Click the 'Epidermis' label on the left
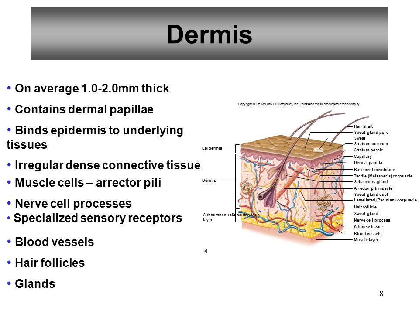This screenshot has width=419, height=314. point(212,148)
